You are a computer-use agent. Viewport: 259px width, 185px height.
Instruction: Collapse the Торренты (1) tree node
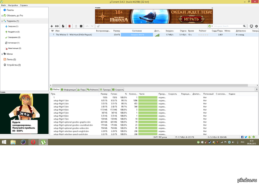point(2,21)
